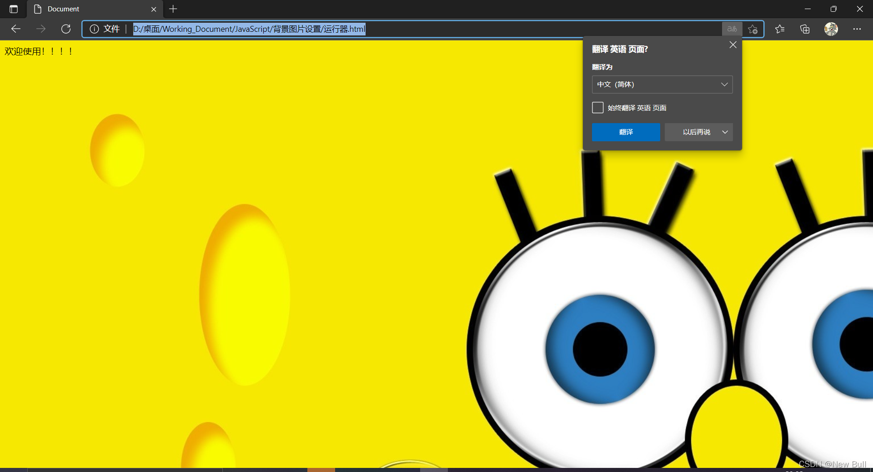Open the Favorites list
Image resolution: width=873 pixels, height=472 pixels.
tap(780, 29)
